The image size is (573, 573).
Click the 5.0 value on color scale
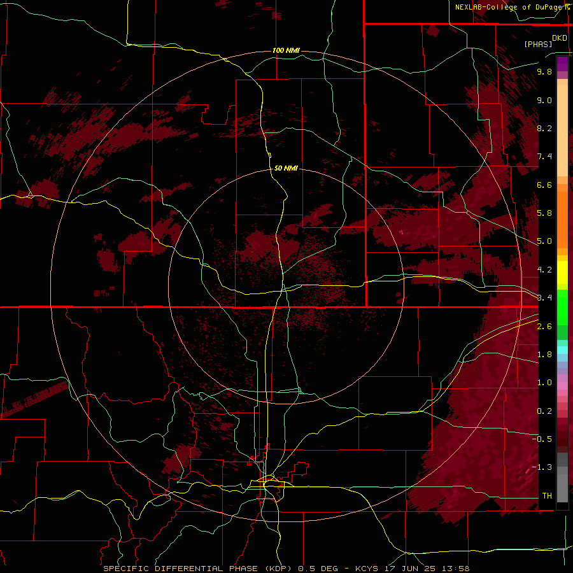(x=544, y=241)
